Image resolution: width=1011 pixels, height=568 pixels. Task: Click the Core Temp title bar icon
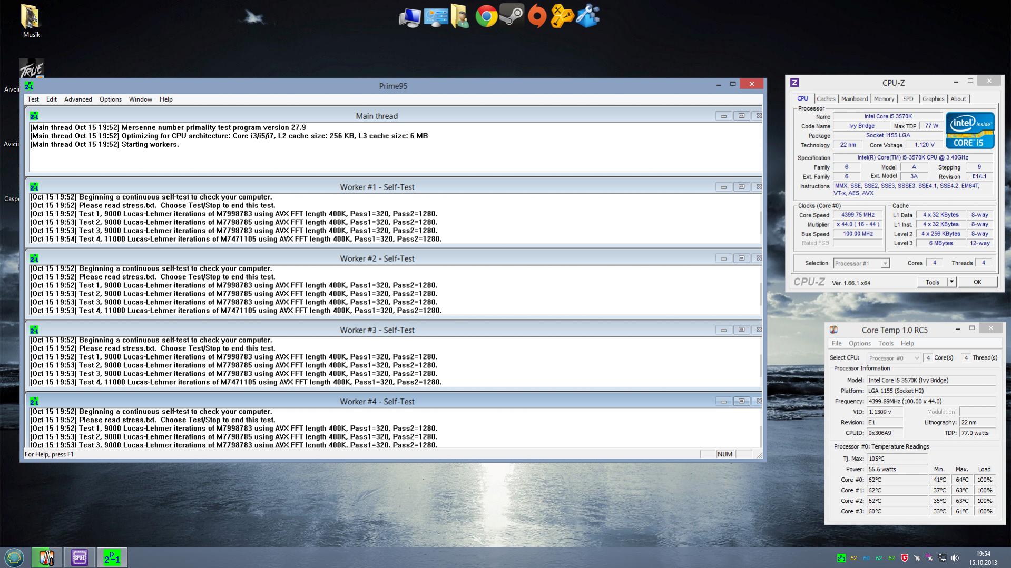tap(833, 330)
